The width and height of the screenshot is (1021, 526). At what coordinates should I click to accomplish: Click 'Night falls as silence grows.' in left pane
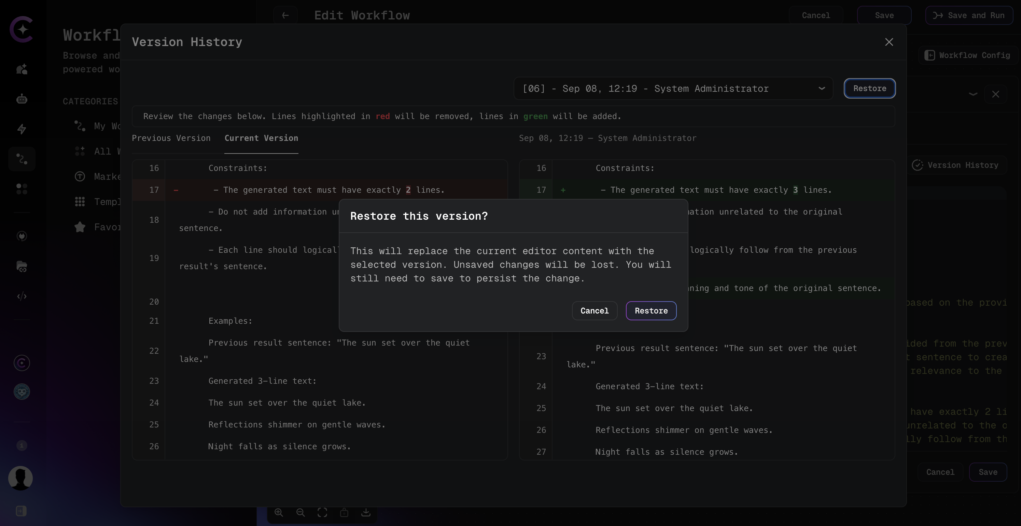click(279, 447)
